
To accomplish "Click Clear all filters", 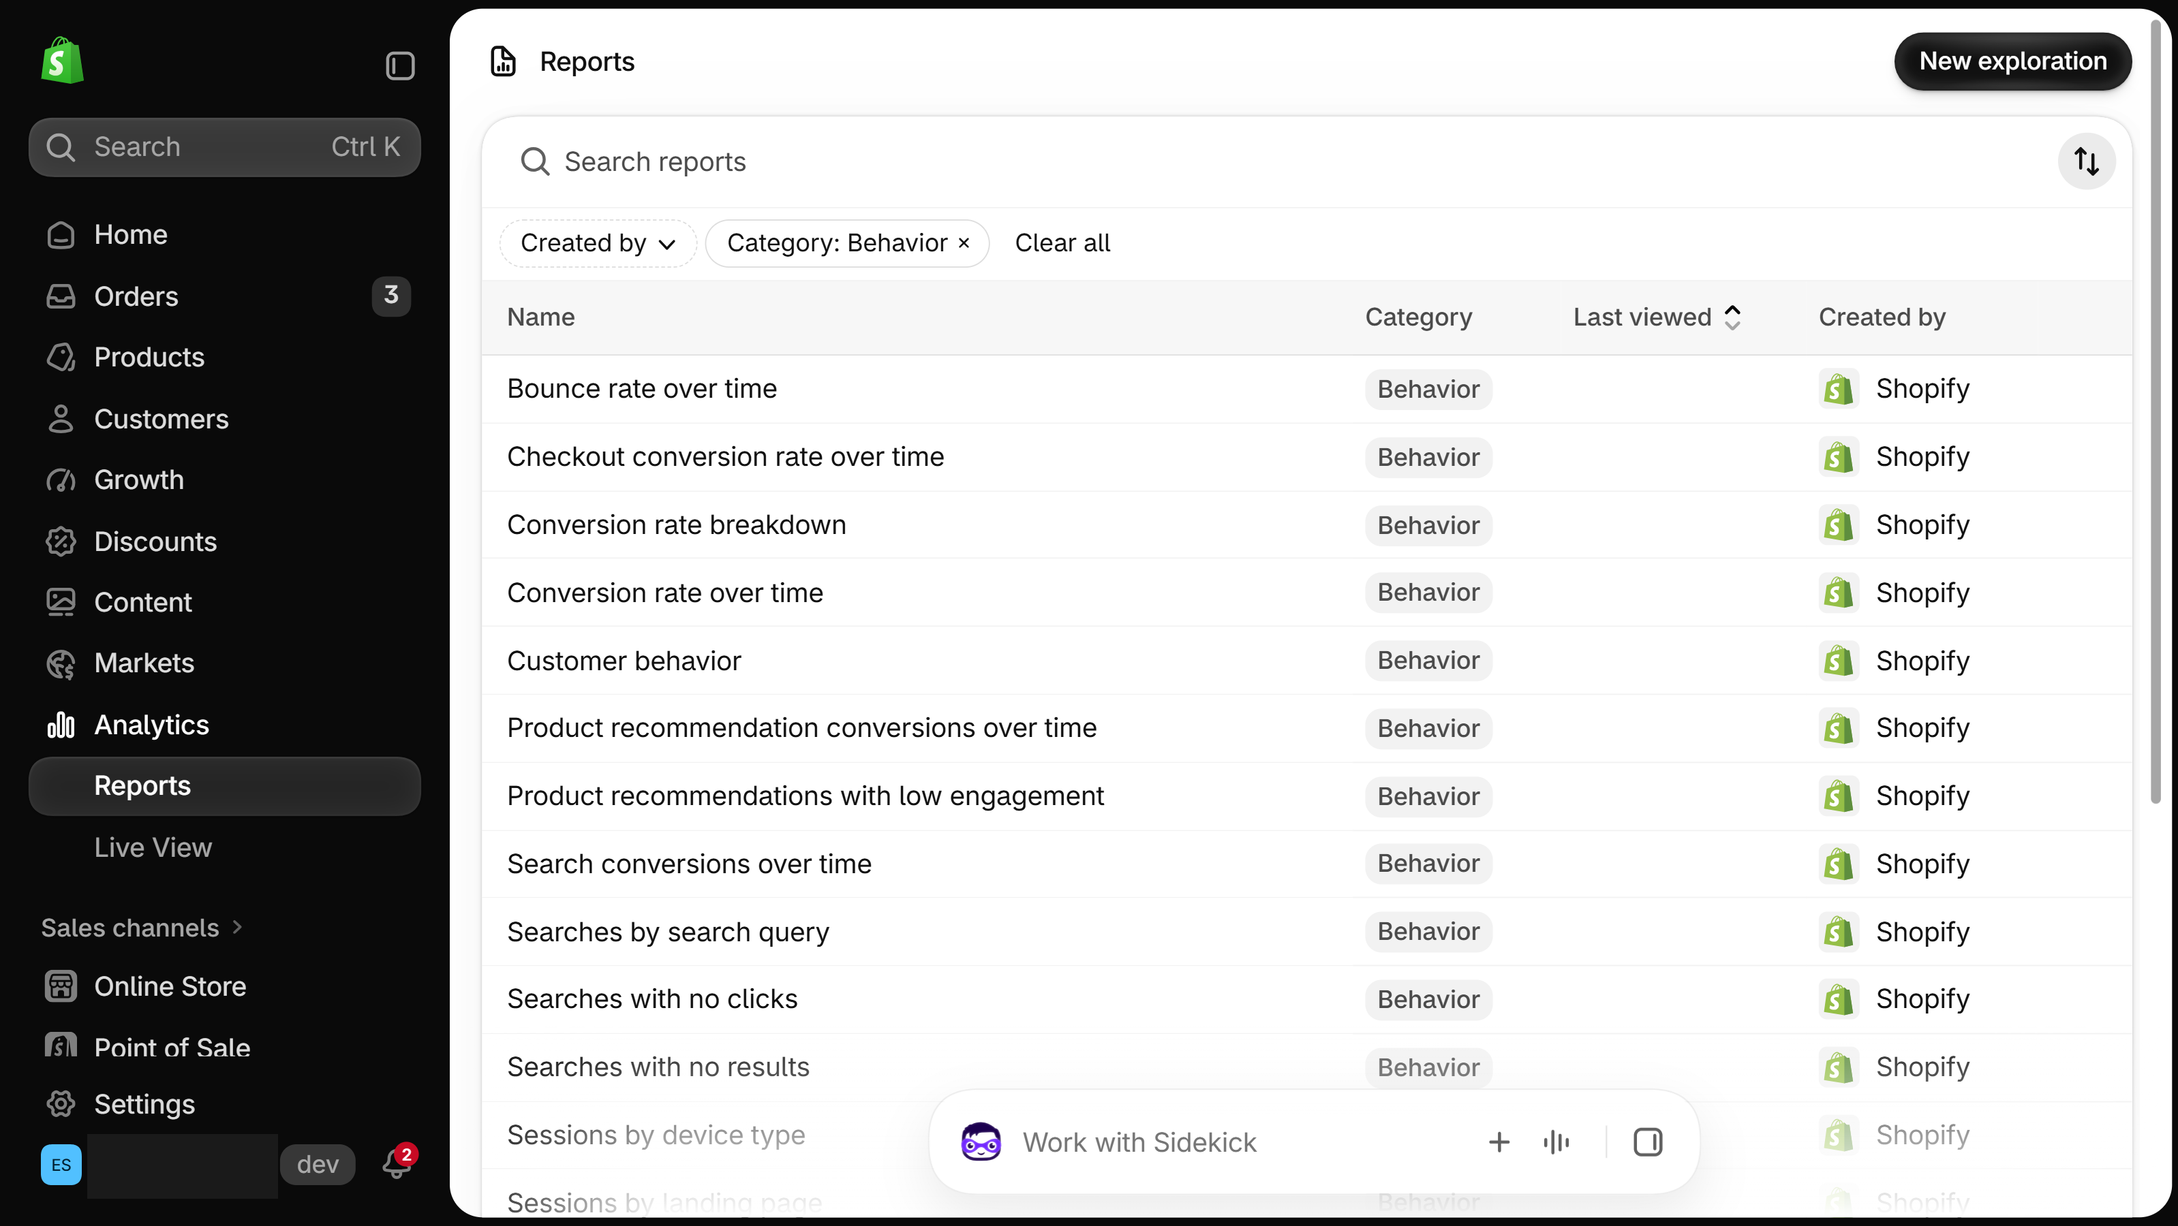I will 1062,243.
